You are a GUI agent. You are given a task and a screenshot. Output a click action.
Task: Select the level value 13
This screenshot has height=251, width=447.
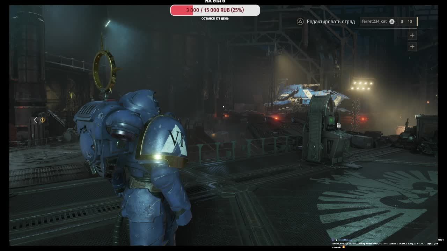410,22
